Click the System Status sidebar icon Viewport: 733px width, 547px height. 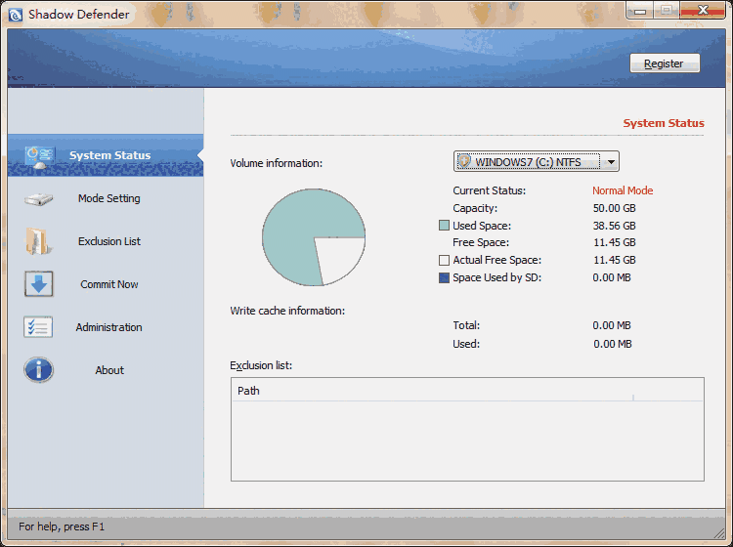(39, 155)
